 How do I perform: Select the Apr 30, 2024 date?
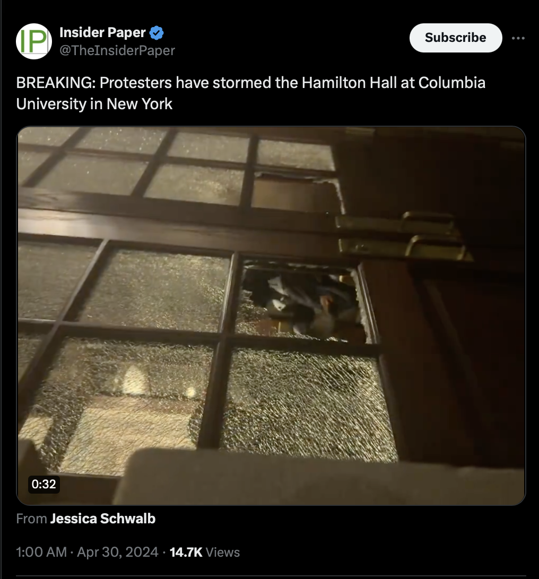[x=117, y=552]
